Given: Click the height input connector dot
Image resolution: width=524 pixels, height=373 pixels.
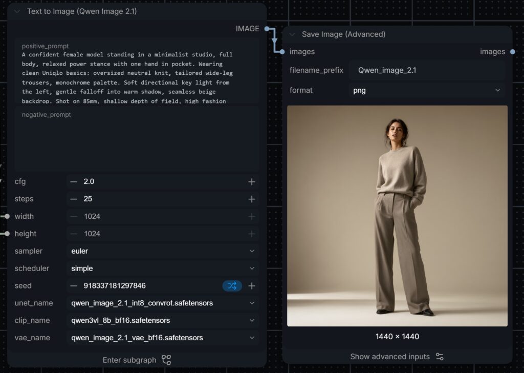Looking at the screenshot, I should [7, 234].
